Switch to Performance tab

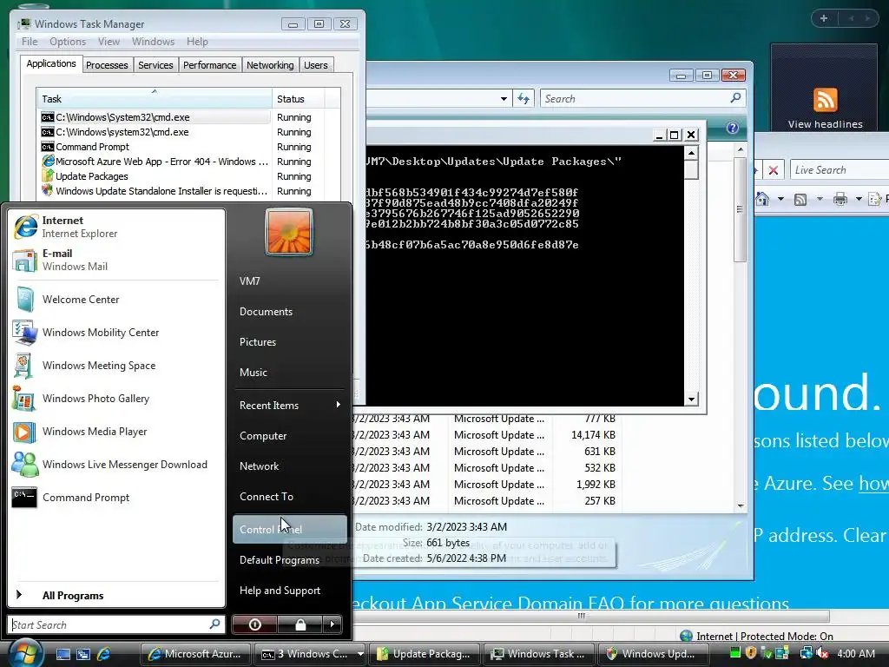(x=209, y=65)
